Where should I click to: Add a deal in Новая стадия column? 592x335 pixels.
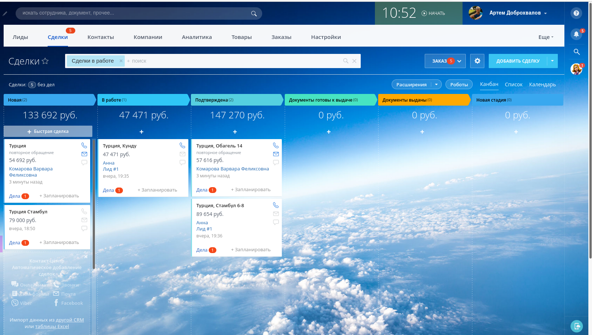[516, 132]
